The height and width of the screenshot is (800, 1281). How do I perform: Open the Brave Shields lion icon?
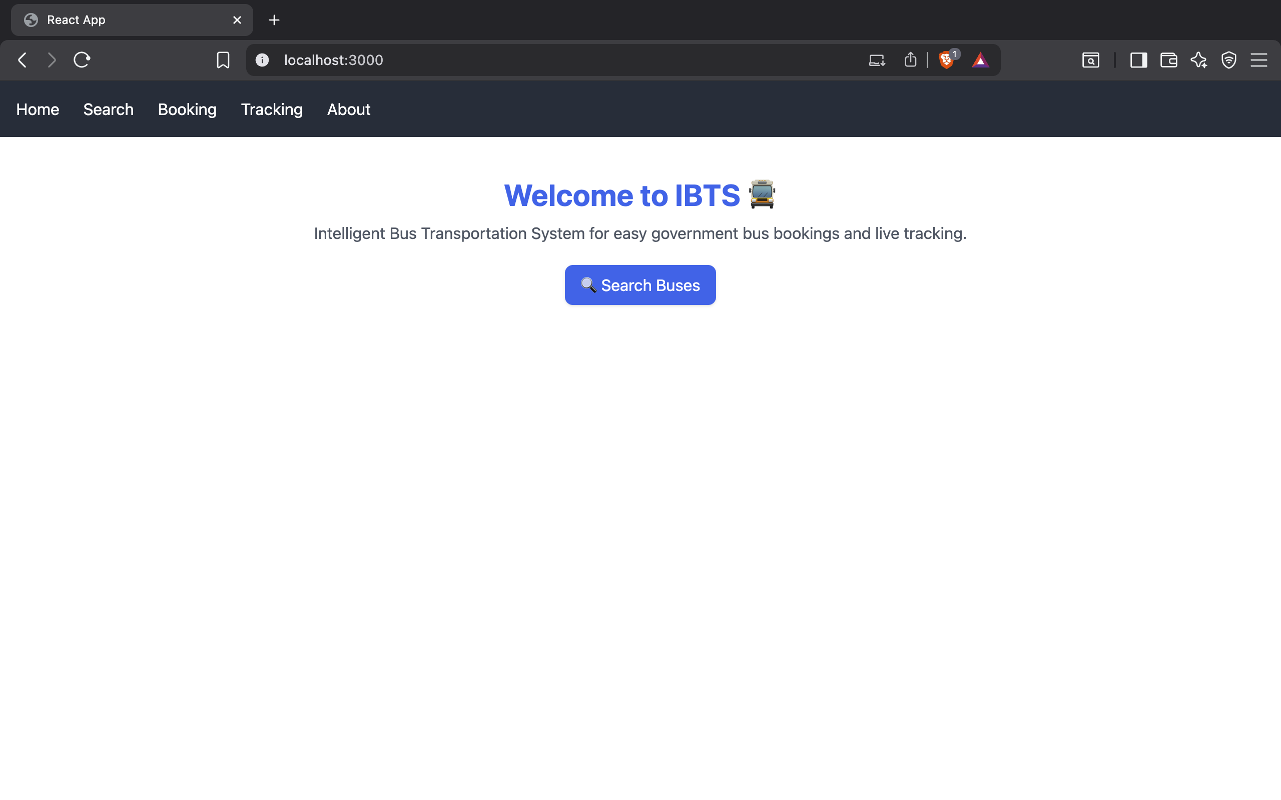(946, 60)
